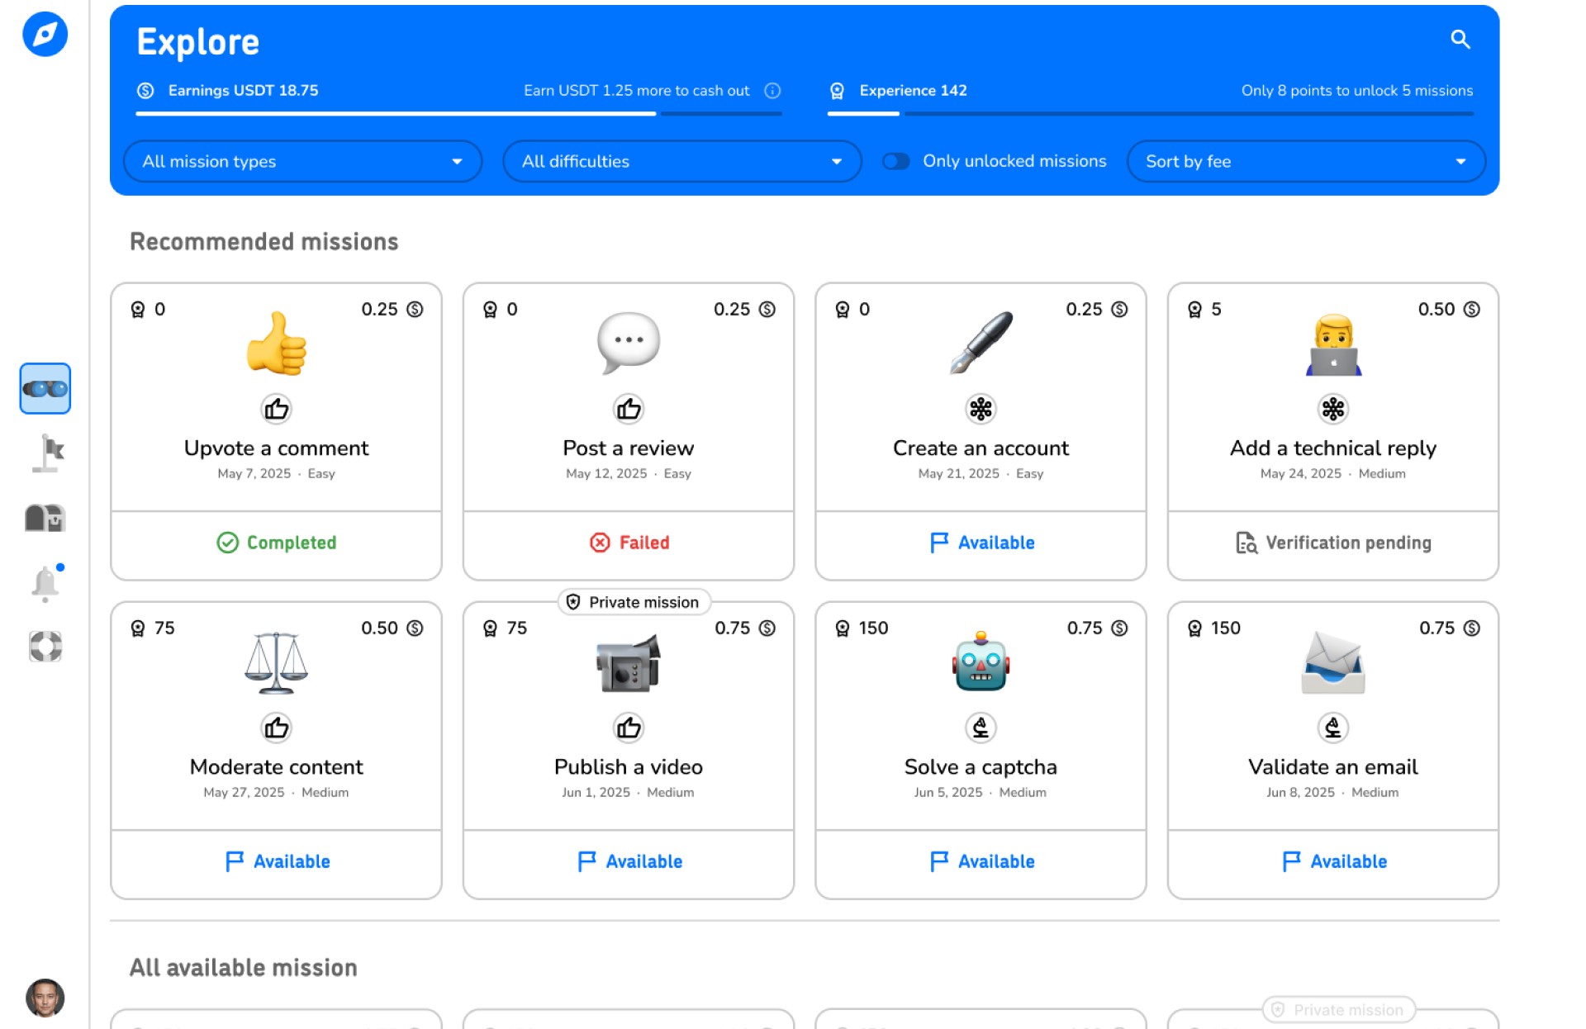Click the search icon in the Explore header
The height and width of the screenshot is (1029, 1586).
[1460, 40]
